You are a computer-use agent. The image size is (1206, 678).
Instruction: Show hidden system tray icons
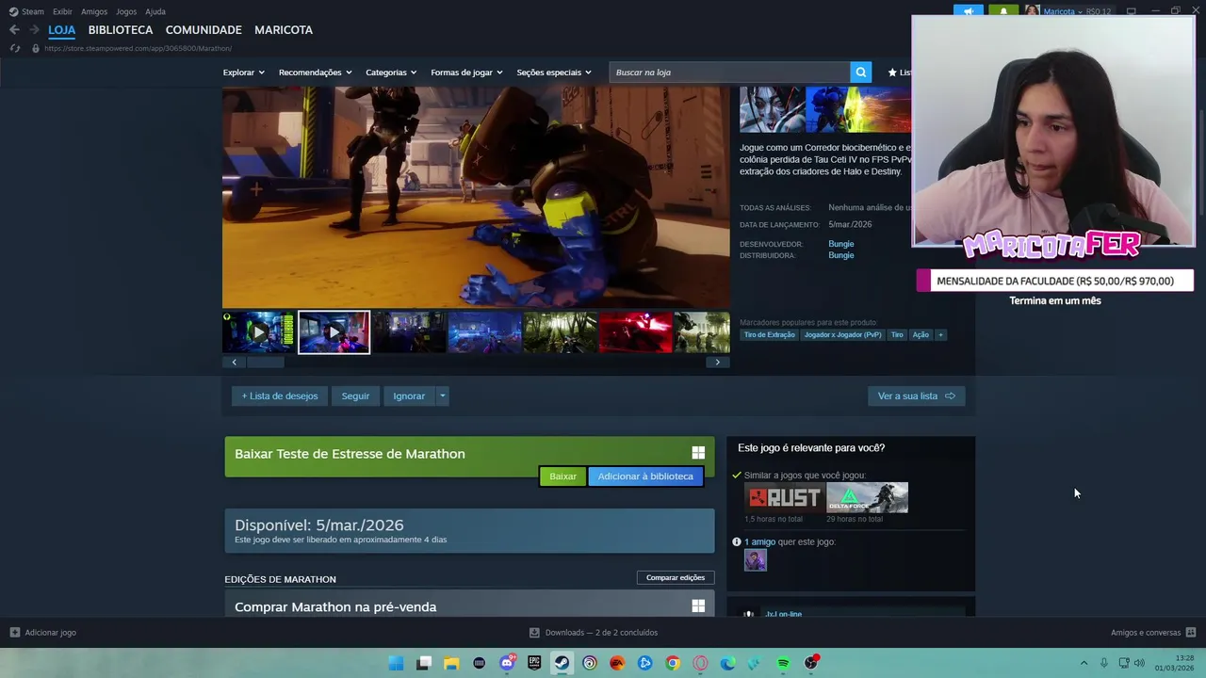tap(1084, 663)
